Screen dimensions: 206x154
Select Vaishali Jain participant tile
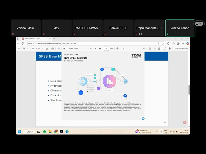(x=26, y=28)
